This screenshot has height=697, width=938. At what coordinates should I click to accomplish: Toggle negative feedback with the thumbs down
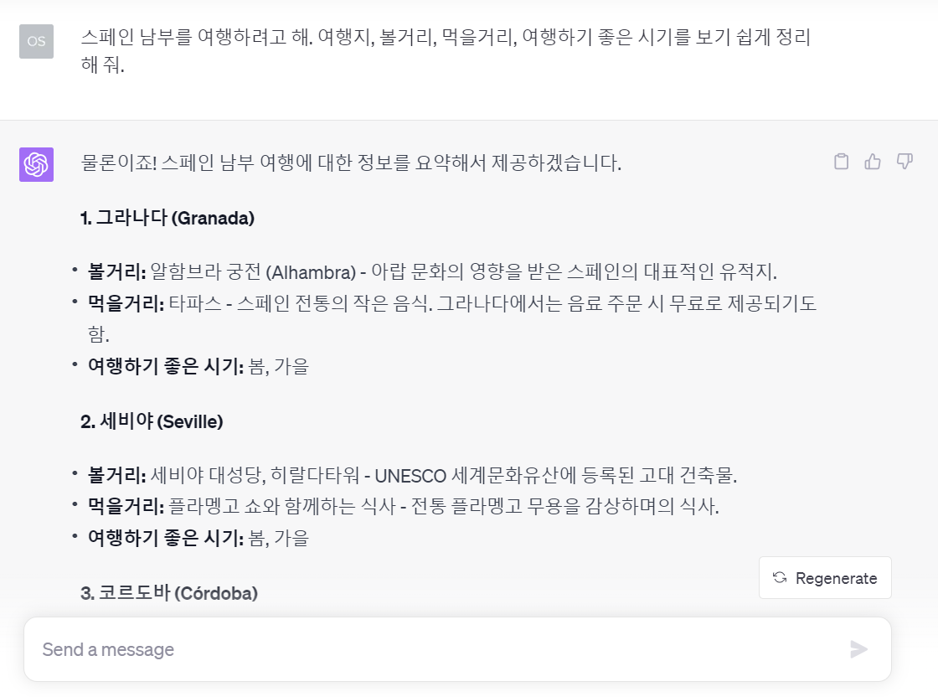[x=904, y=161]
